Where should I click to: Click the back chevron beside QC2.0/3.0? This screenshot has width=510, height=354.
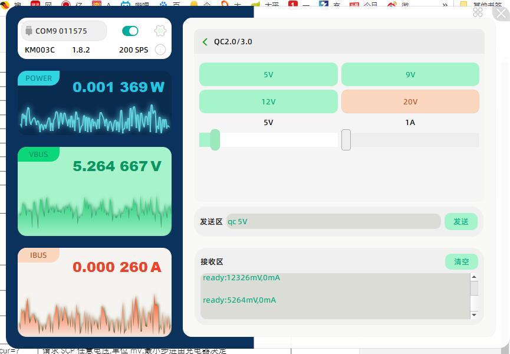pyautogui.click(x=205, y=42)
